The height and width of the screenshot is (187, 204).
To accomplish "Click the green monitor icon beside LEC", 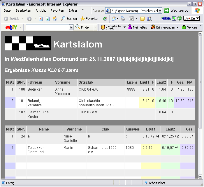I will coord(174,18).
